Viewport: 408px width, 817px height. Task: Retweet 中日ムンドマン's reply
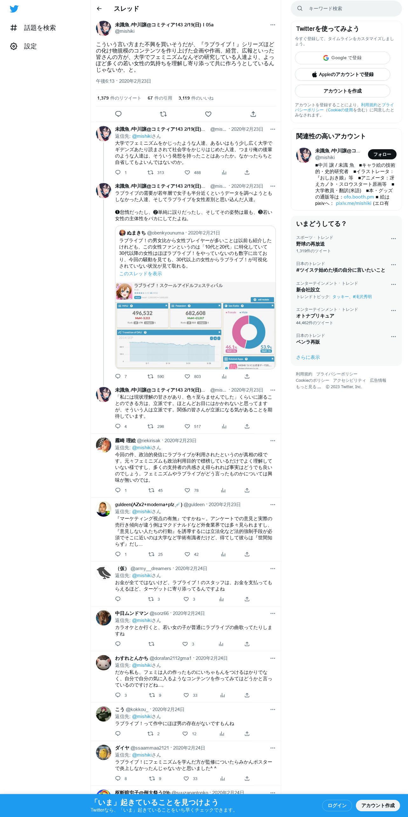[x=151, y=644]
